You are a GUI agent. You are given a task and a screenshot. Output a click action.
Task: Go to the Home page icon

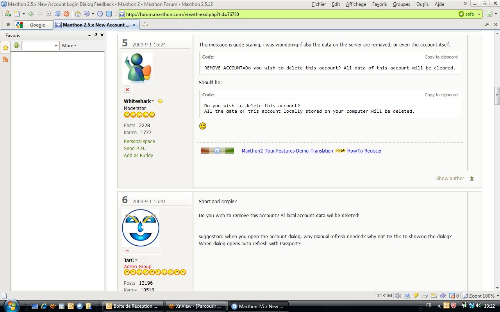(77, 14)
